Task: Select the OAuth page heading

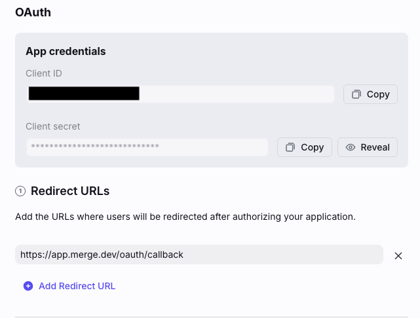Action: tap(33, 12)
